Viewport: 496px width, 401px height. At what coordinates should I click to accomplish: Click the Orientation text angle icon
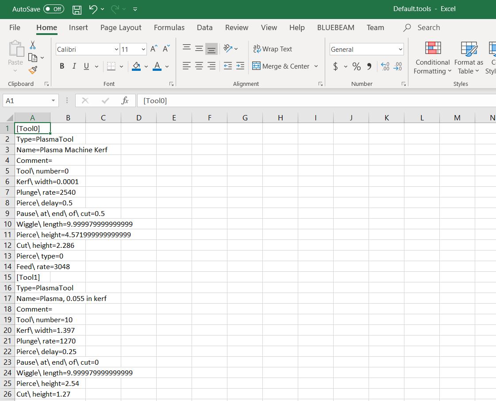(228, 48)
